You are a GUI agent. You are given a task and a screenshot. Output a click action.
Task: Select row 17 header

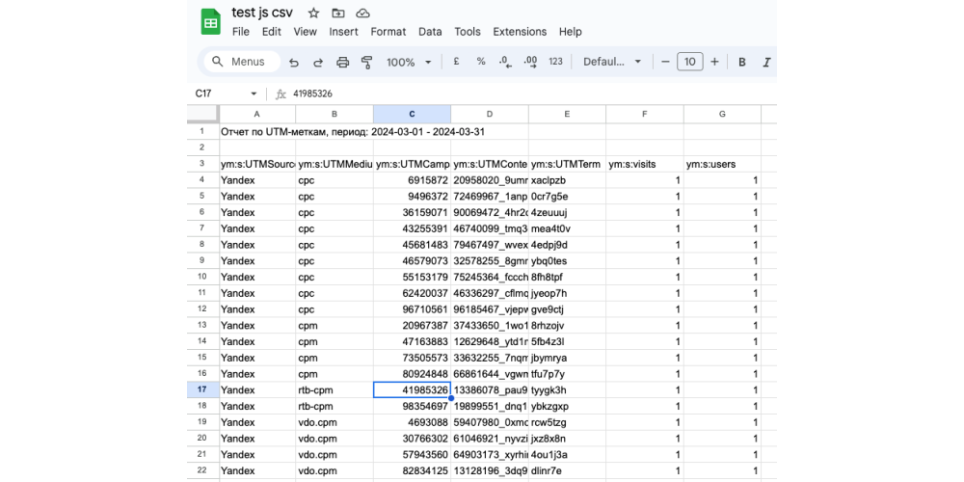pos(202,389)
